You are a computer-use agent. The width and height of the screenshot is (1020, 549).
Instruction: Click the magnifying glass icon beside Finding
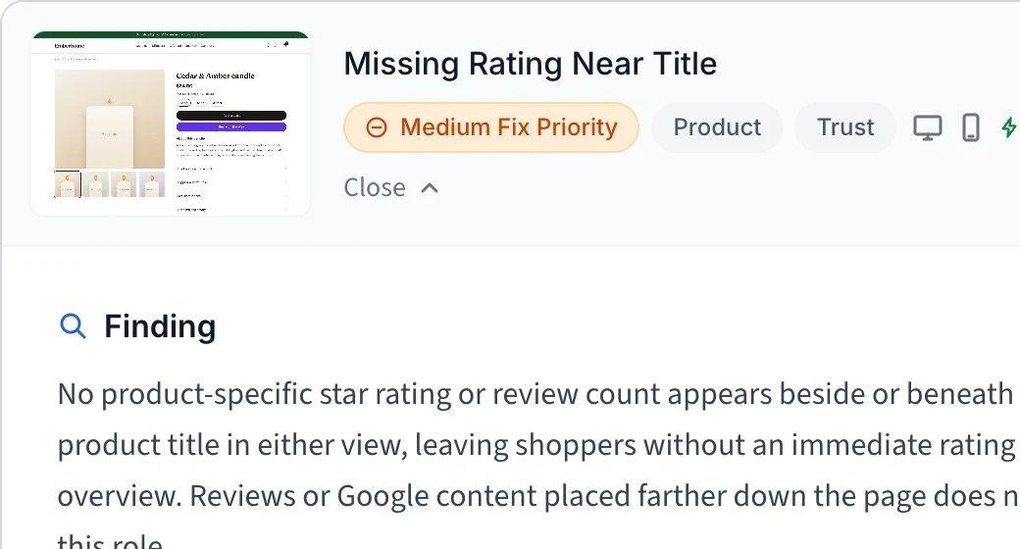pyautogui.click(x=73, y=325)
